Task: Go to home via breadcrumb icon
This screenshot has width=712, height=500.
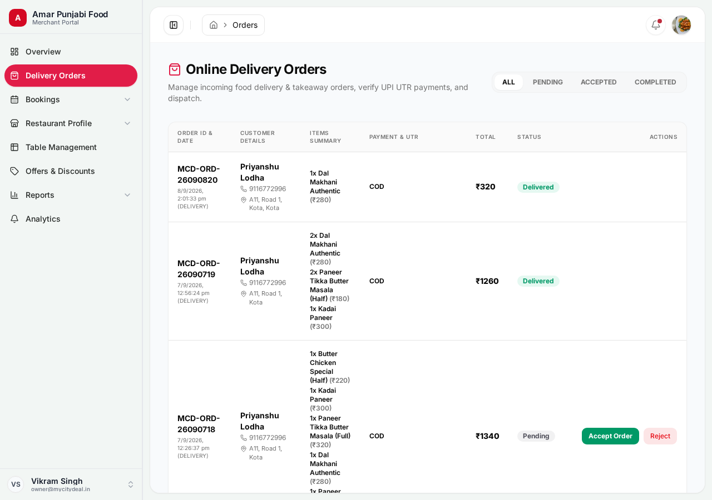Action: point(214,25)
